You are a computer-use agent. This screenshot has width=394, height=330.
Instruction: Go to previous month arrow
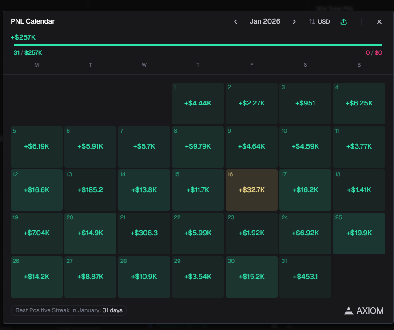(x=235, y=22)
